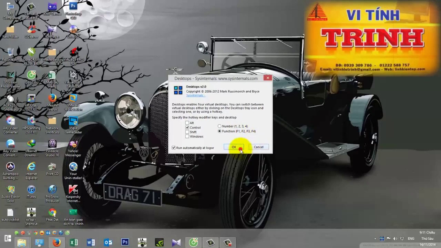Viewport: 441px width, 248px height.
Task: Launch Coc Coc browser desktop icon
Action: 31,77
